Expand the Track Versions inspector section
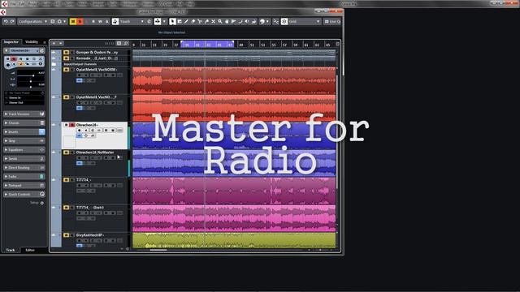Image resolution: width=520 pixels, height=292 pixels. coord(24,114)
